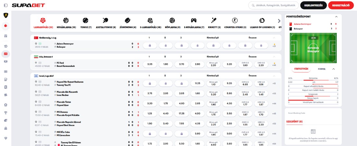
Task: Open match stats icon for FC Fard
Action: pyautogui.click(x=40, y=63)
